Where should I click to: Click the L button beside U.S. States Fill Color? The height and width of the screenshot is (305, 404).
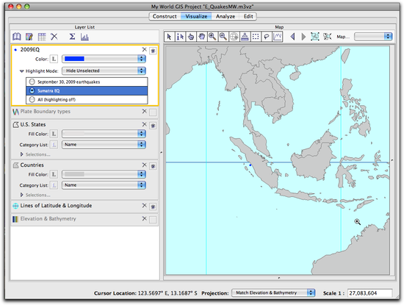pos(54,134)
